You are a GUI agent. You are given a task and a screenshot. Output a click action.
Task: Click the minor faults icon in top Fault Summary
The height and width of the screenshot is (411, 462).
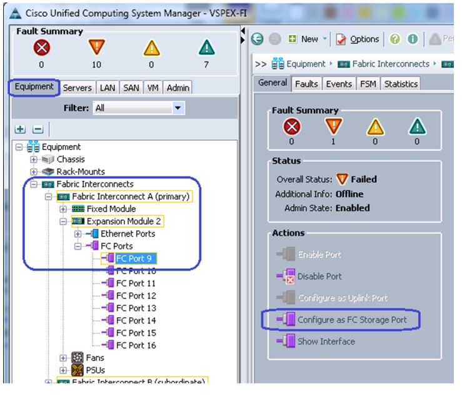point(151,48)
